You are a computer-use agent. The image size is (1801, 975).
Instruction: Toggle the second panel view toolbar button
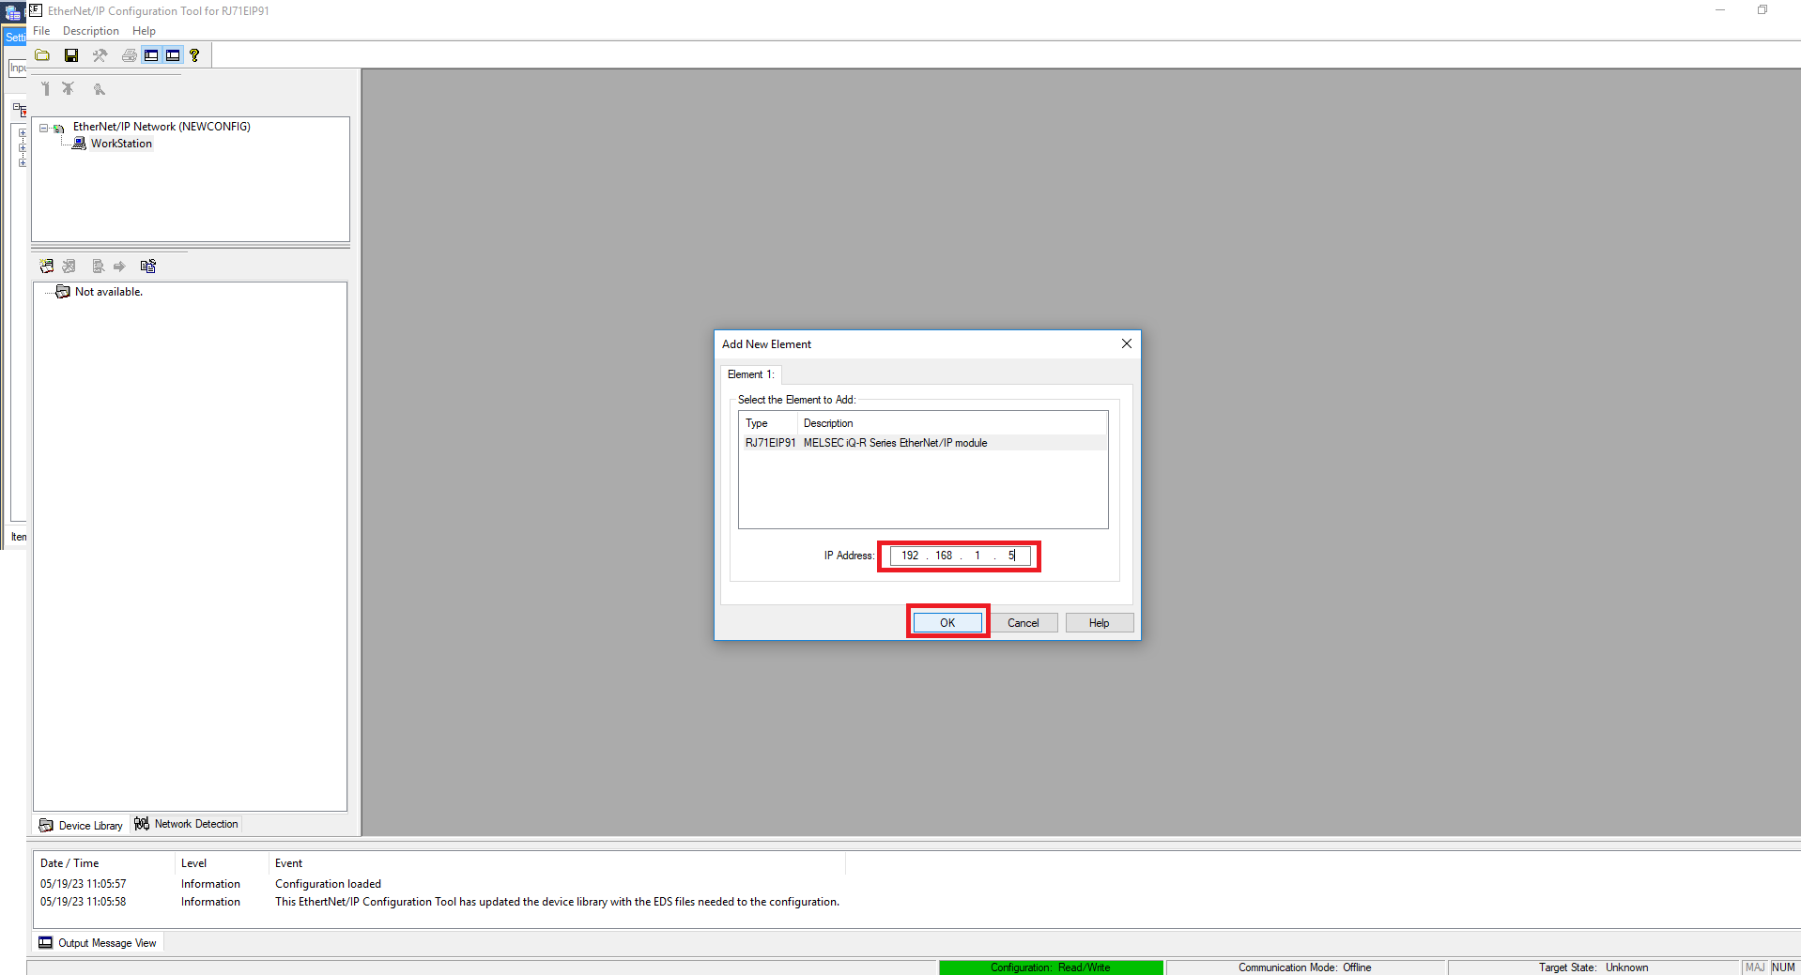tap(173, 55)
